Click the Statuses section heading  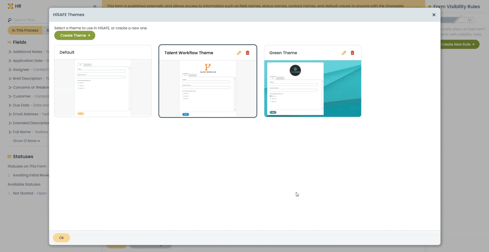coord(23,156)
